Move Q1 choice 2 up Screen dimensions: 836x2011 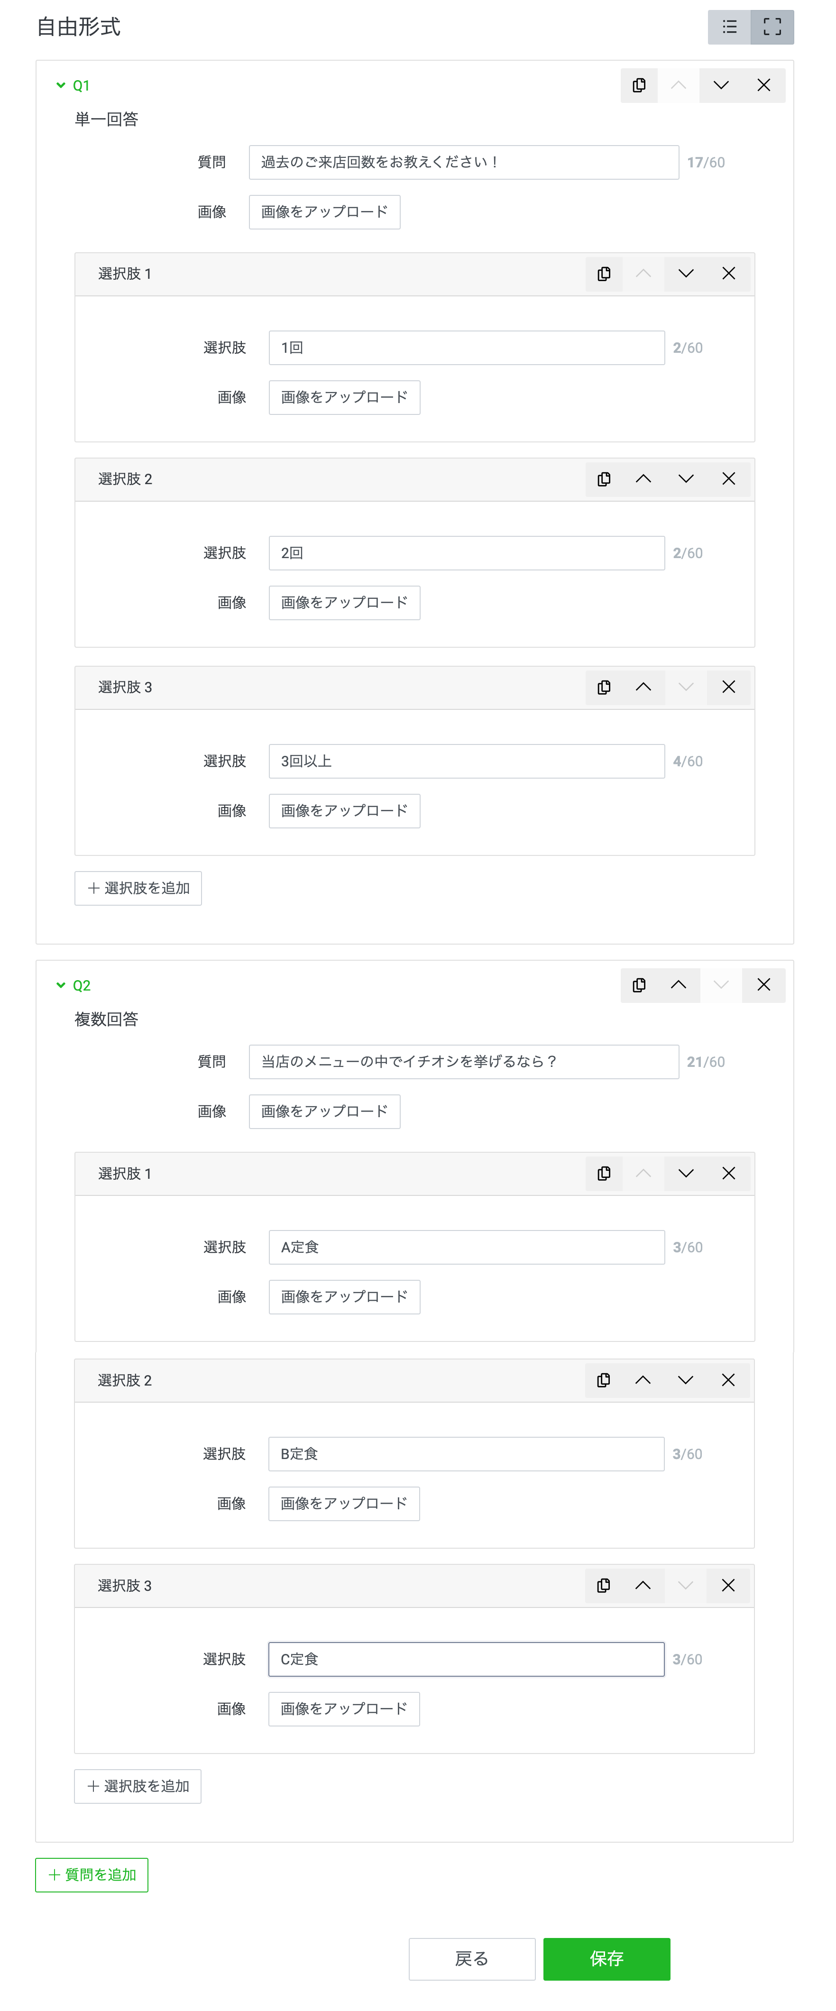(x=643, y=478)
